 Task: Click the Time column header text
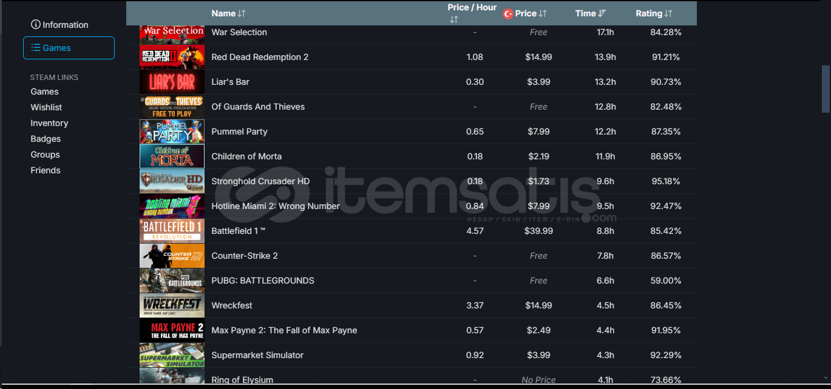[x=586, y=13]
